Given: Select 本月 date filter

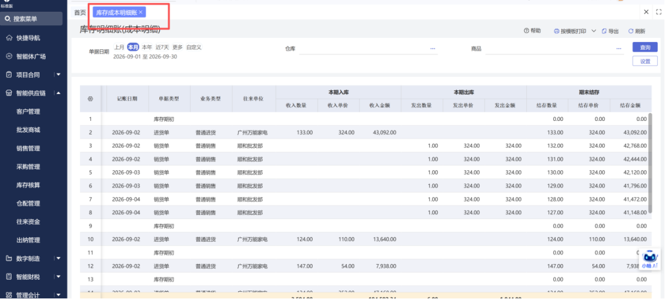Looking at the screenshot, I should (133, 47).
